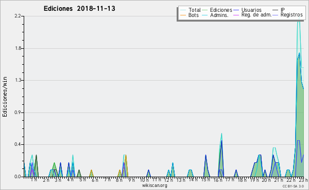Click the IP legend entry
Image resolution: width=309 pixels, height=190 pixels.
point(283,10)
